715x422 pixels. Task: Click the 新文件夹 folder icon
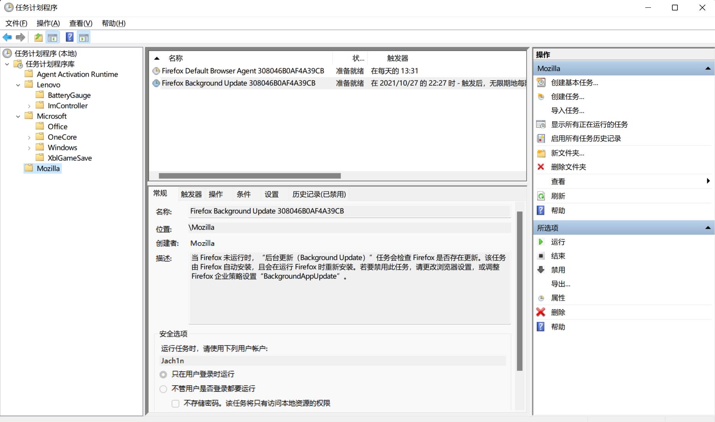pos(541,153)
